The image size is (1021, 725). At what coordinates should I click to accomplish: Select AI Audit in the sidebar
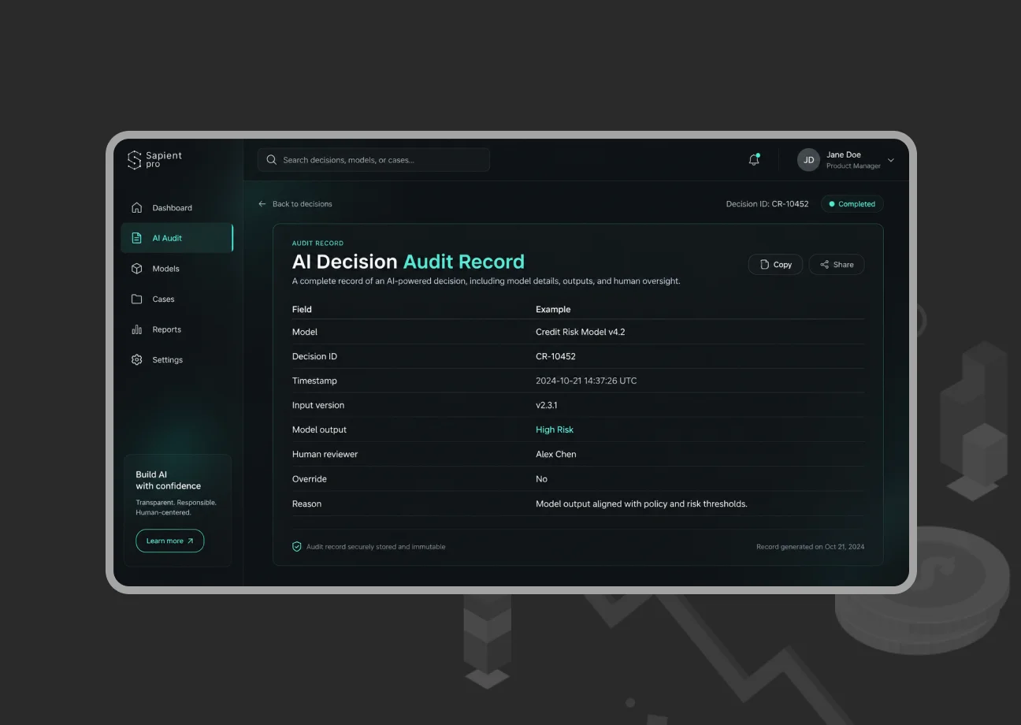click(177, 238)
